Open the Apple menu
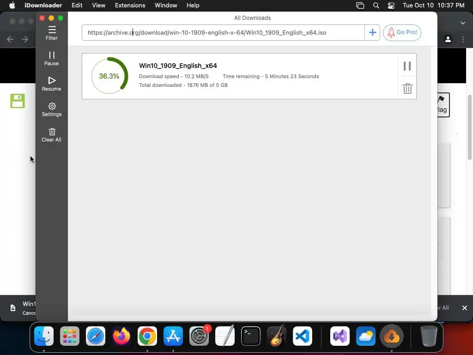Viewport: 473px width, 355px height. click(12, 6)
